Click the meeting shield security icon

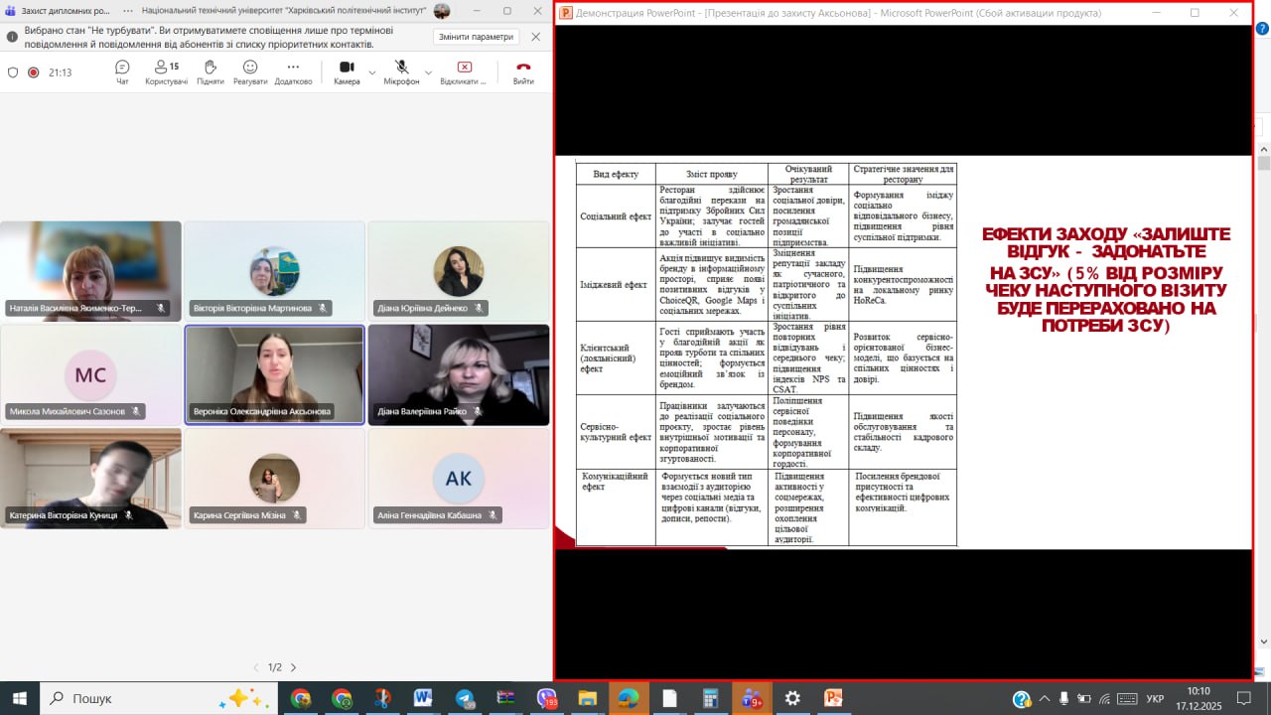click(x=13, y=72)
